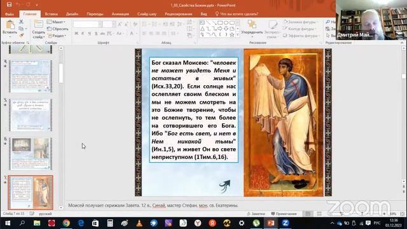
Task: Select slide 6 thumbnail in the panel
Action: pos(31,154)
